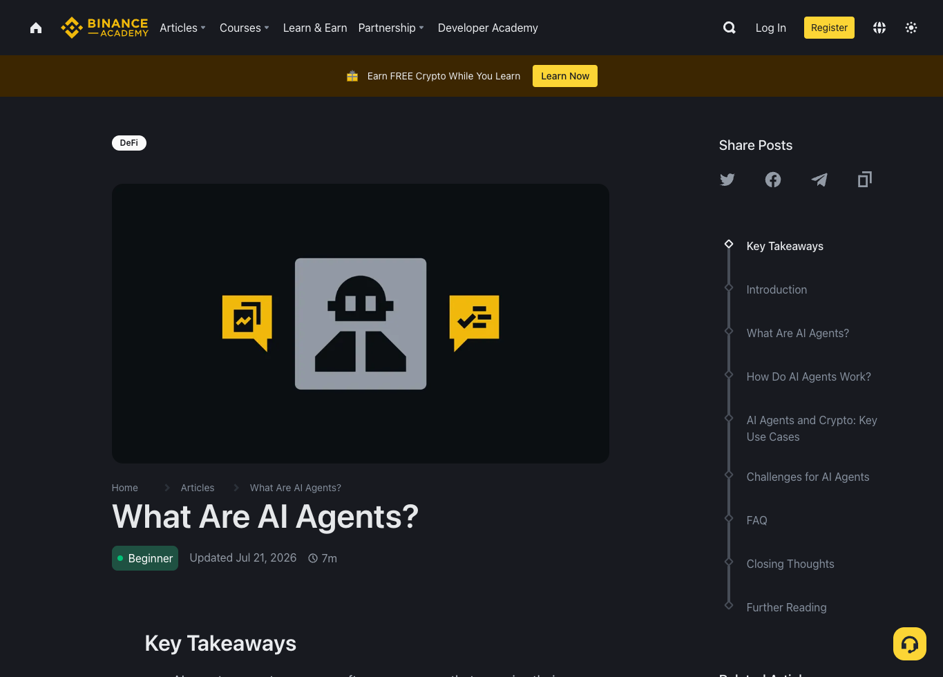The image size is (943, 677).
Task: Expand the Partnership dropdown menu
Action: click(x=391, y=28)
